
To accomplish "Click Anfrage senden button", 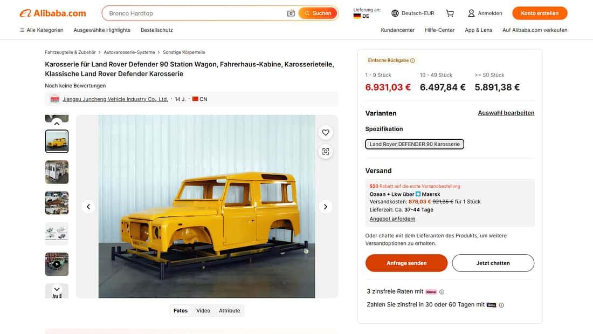I will (x=406, y=263).
